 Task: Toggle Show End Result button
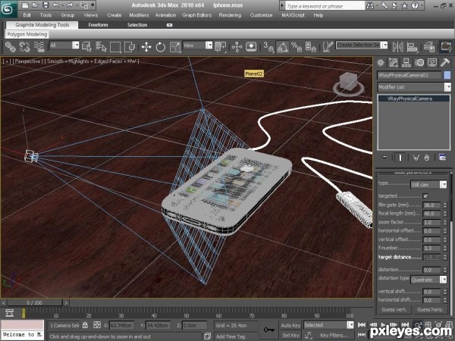point(400,158)
